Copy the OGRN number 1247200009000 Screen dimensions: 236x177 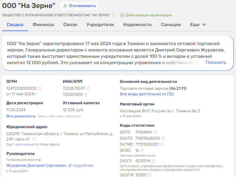coord(40,88)
